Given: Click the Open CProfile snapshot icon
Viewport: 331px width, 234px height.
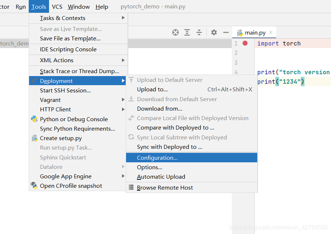Looking at the screenshot, I should point(34,186).
